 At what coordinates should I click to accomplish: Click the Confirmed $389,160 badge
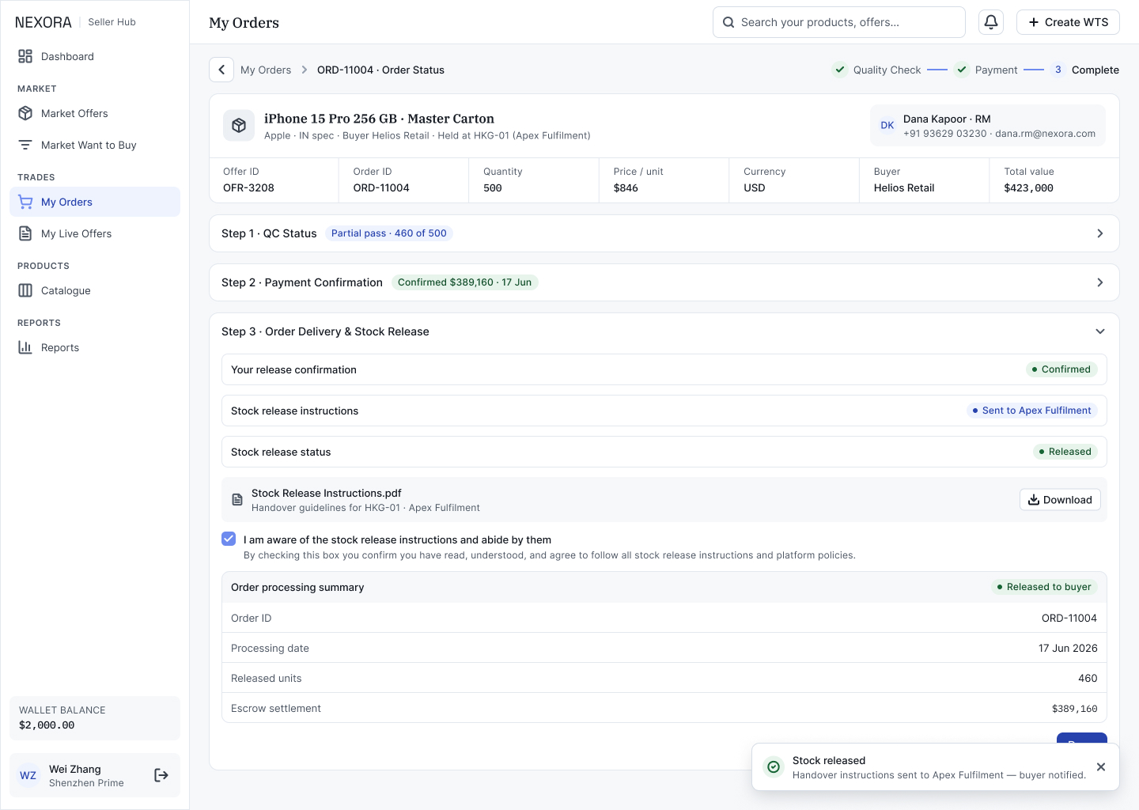click(465, 282)
